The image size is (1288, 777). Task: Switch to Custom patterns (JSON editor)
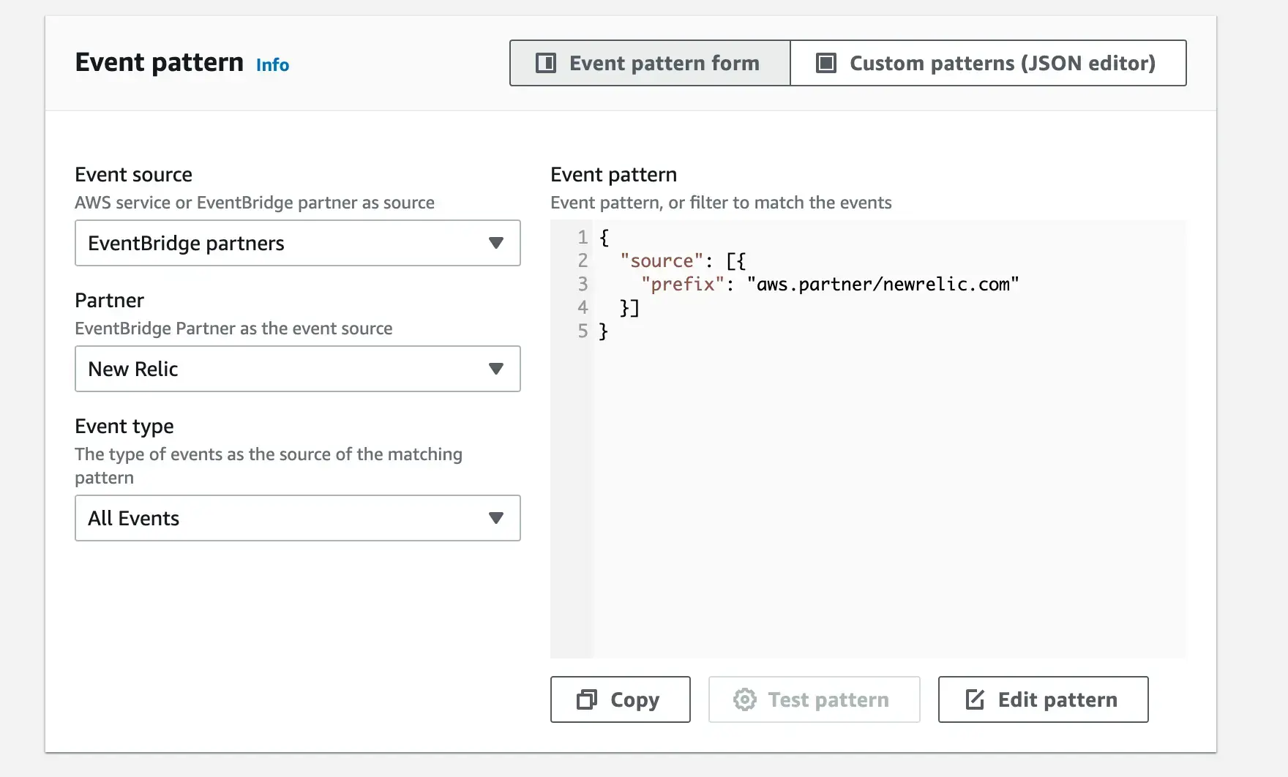[x=1001, y=63]
